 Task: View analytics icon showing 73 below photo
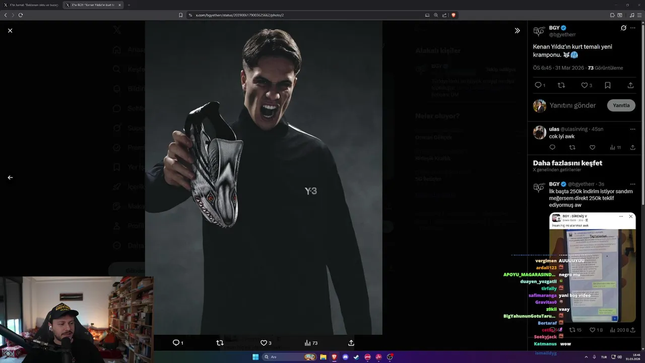[x=311, y=343]
